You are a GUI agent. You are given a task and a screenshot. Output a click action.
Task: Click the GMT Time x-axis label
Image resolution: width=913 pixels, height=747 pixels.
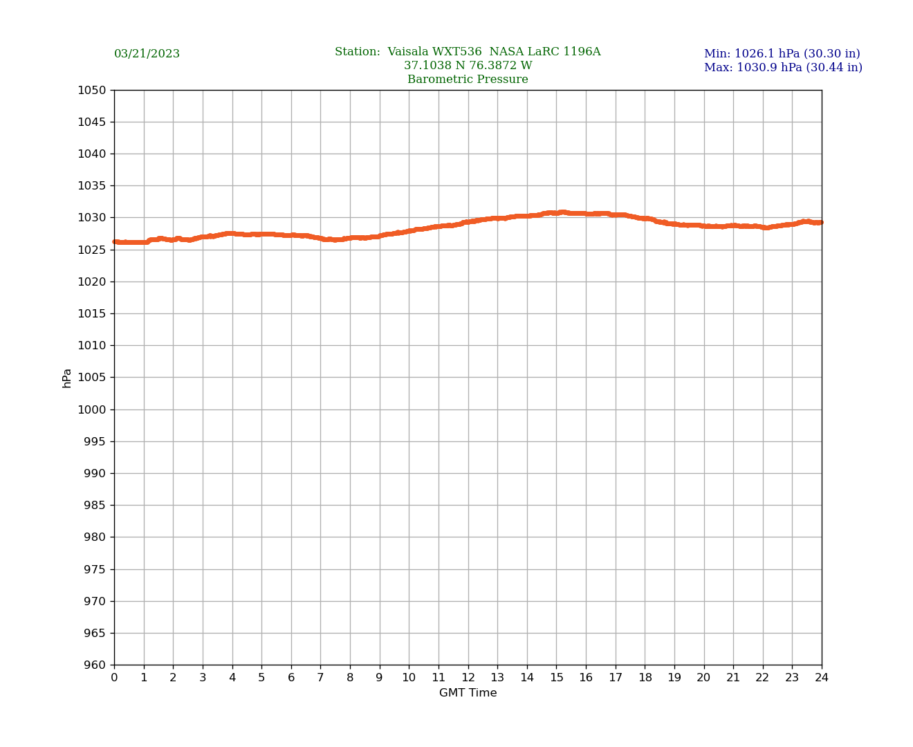click(x=468, y=693)
